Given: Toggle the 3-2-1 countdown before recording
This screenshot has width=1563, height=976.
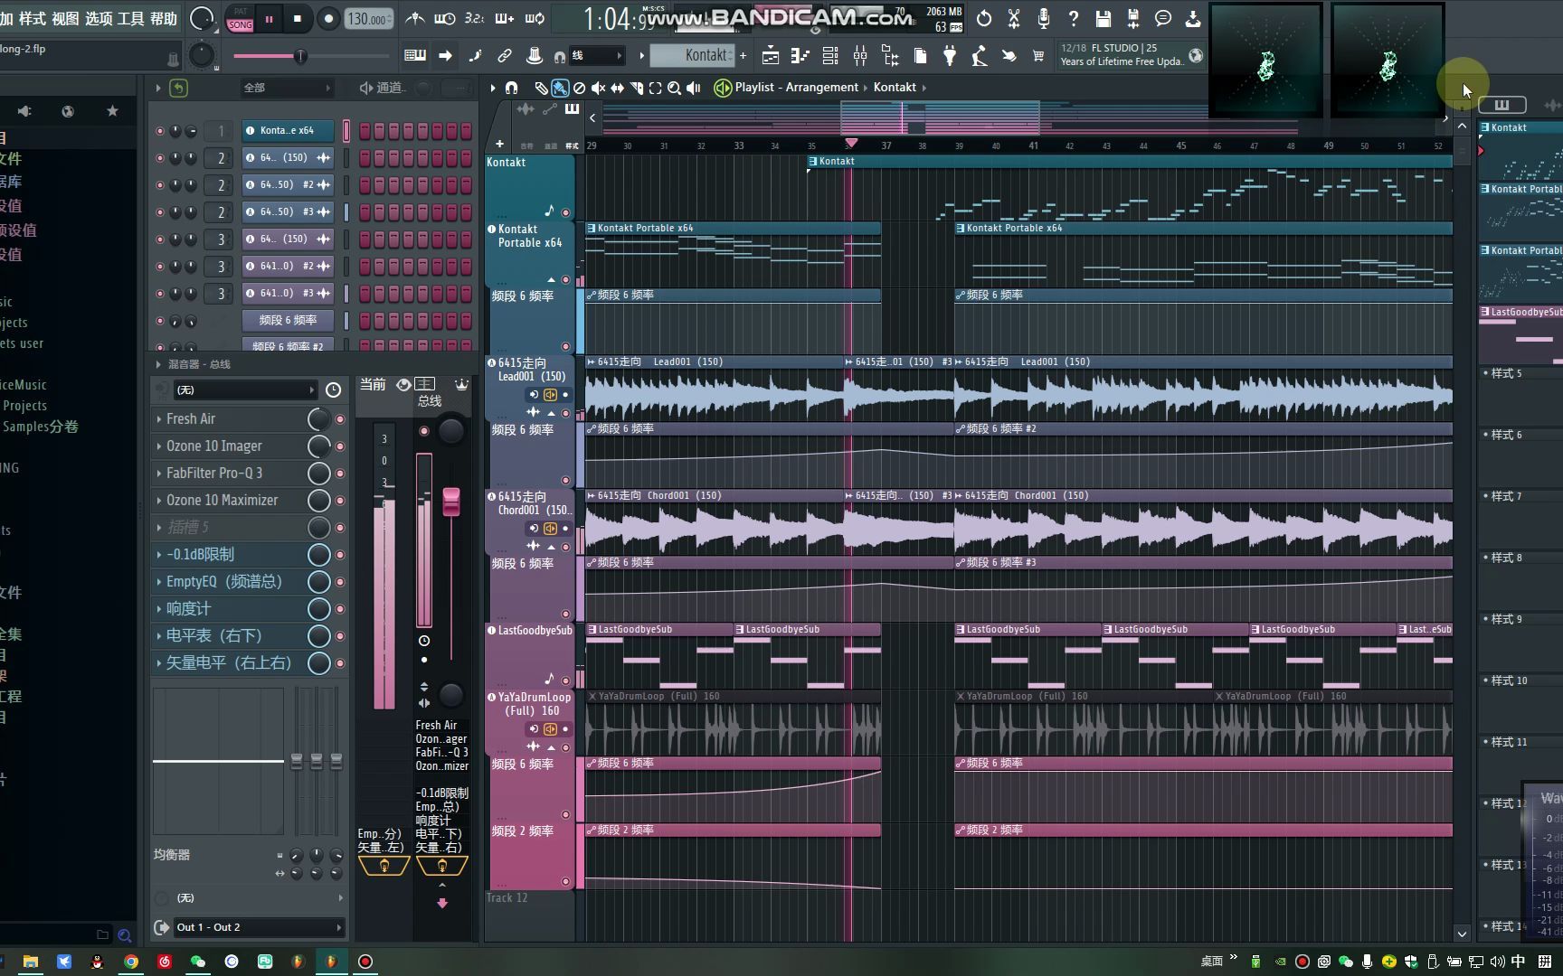Looking at the screenshot, I should coord(474,18).
